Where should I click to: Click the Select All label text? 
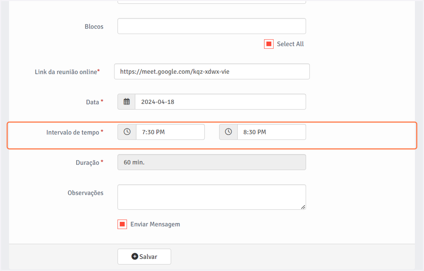coord(290,44)
